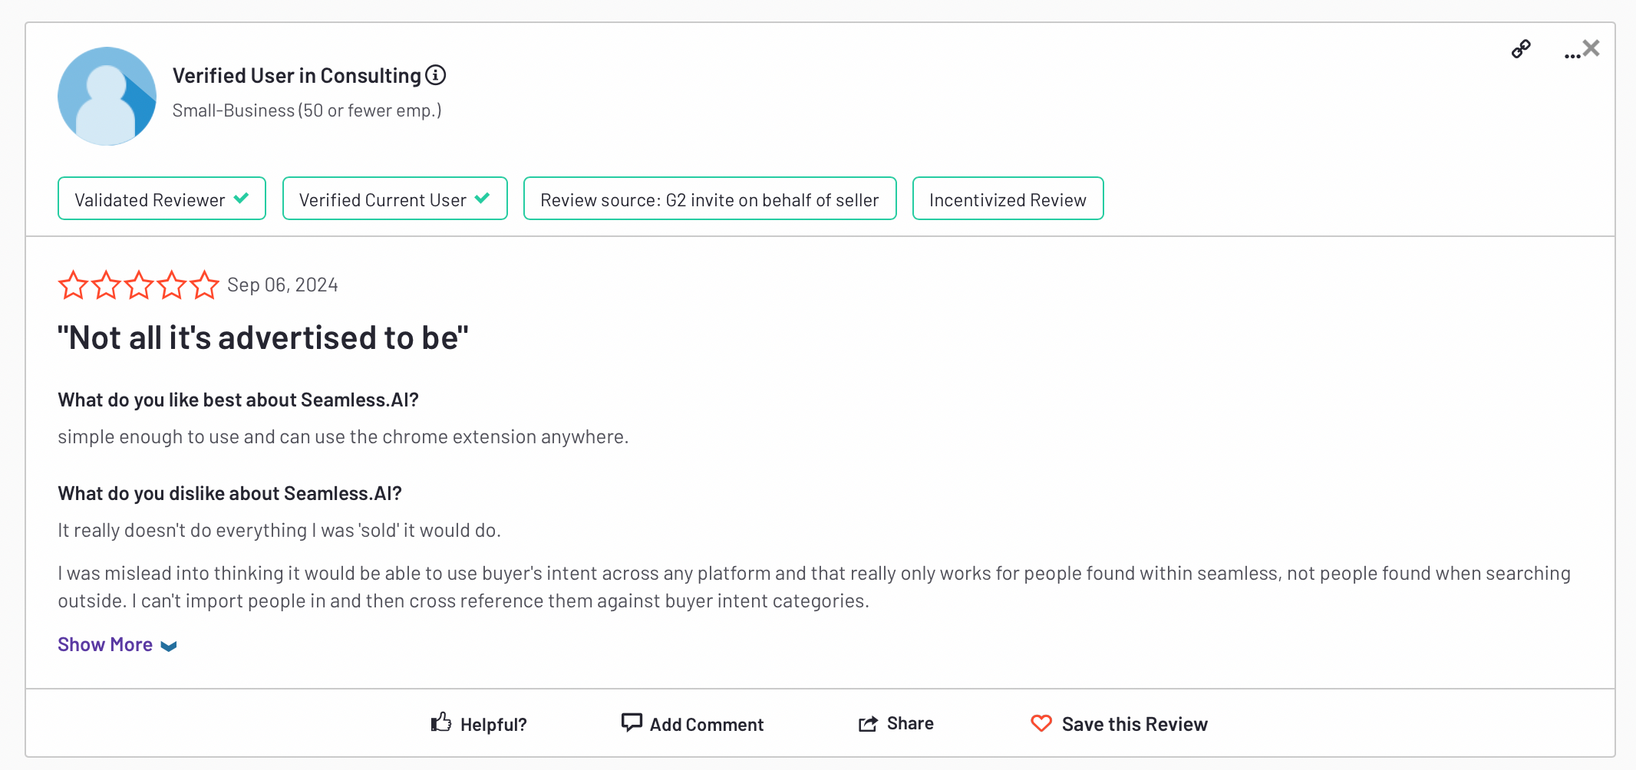Viewport: 1636px width, 770px height.
Task: Copy the review permalink via link icon
Action: pos(1521,49)
